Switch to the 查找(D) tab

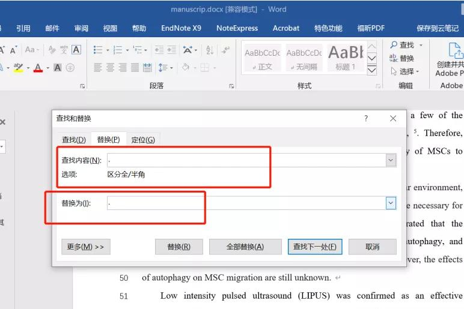tap(74, 139)
